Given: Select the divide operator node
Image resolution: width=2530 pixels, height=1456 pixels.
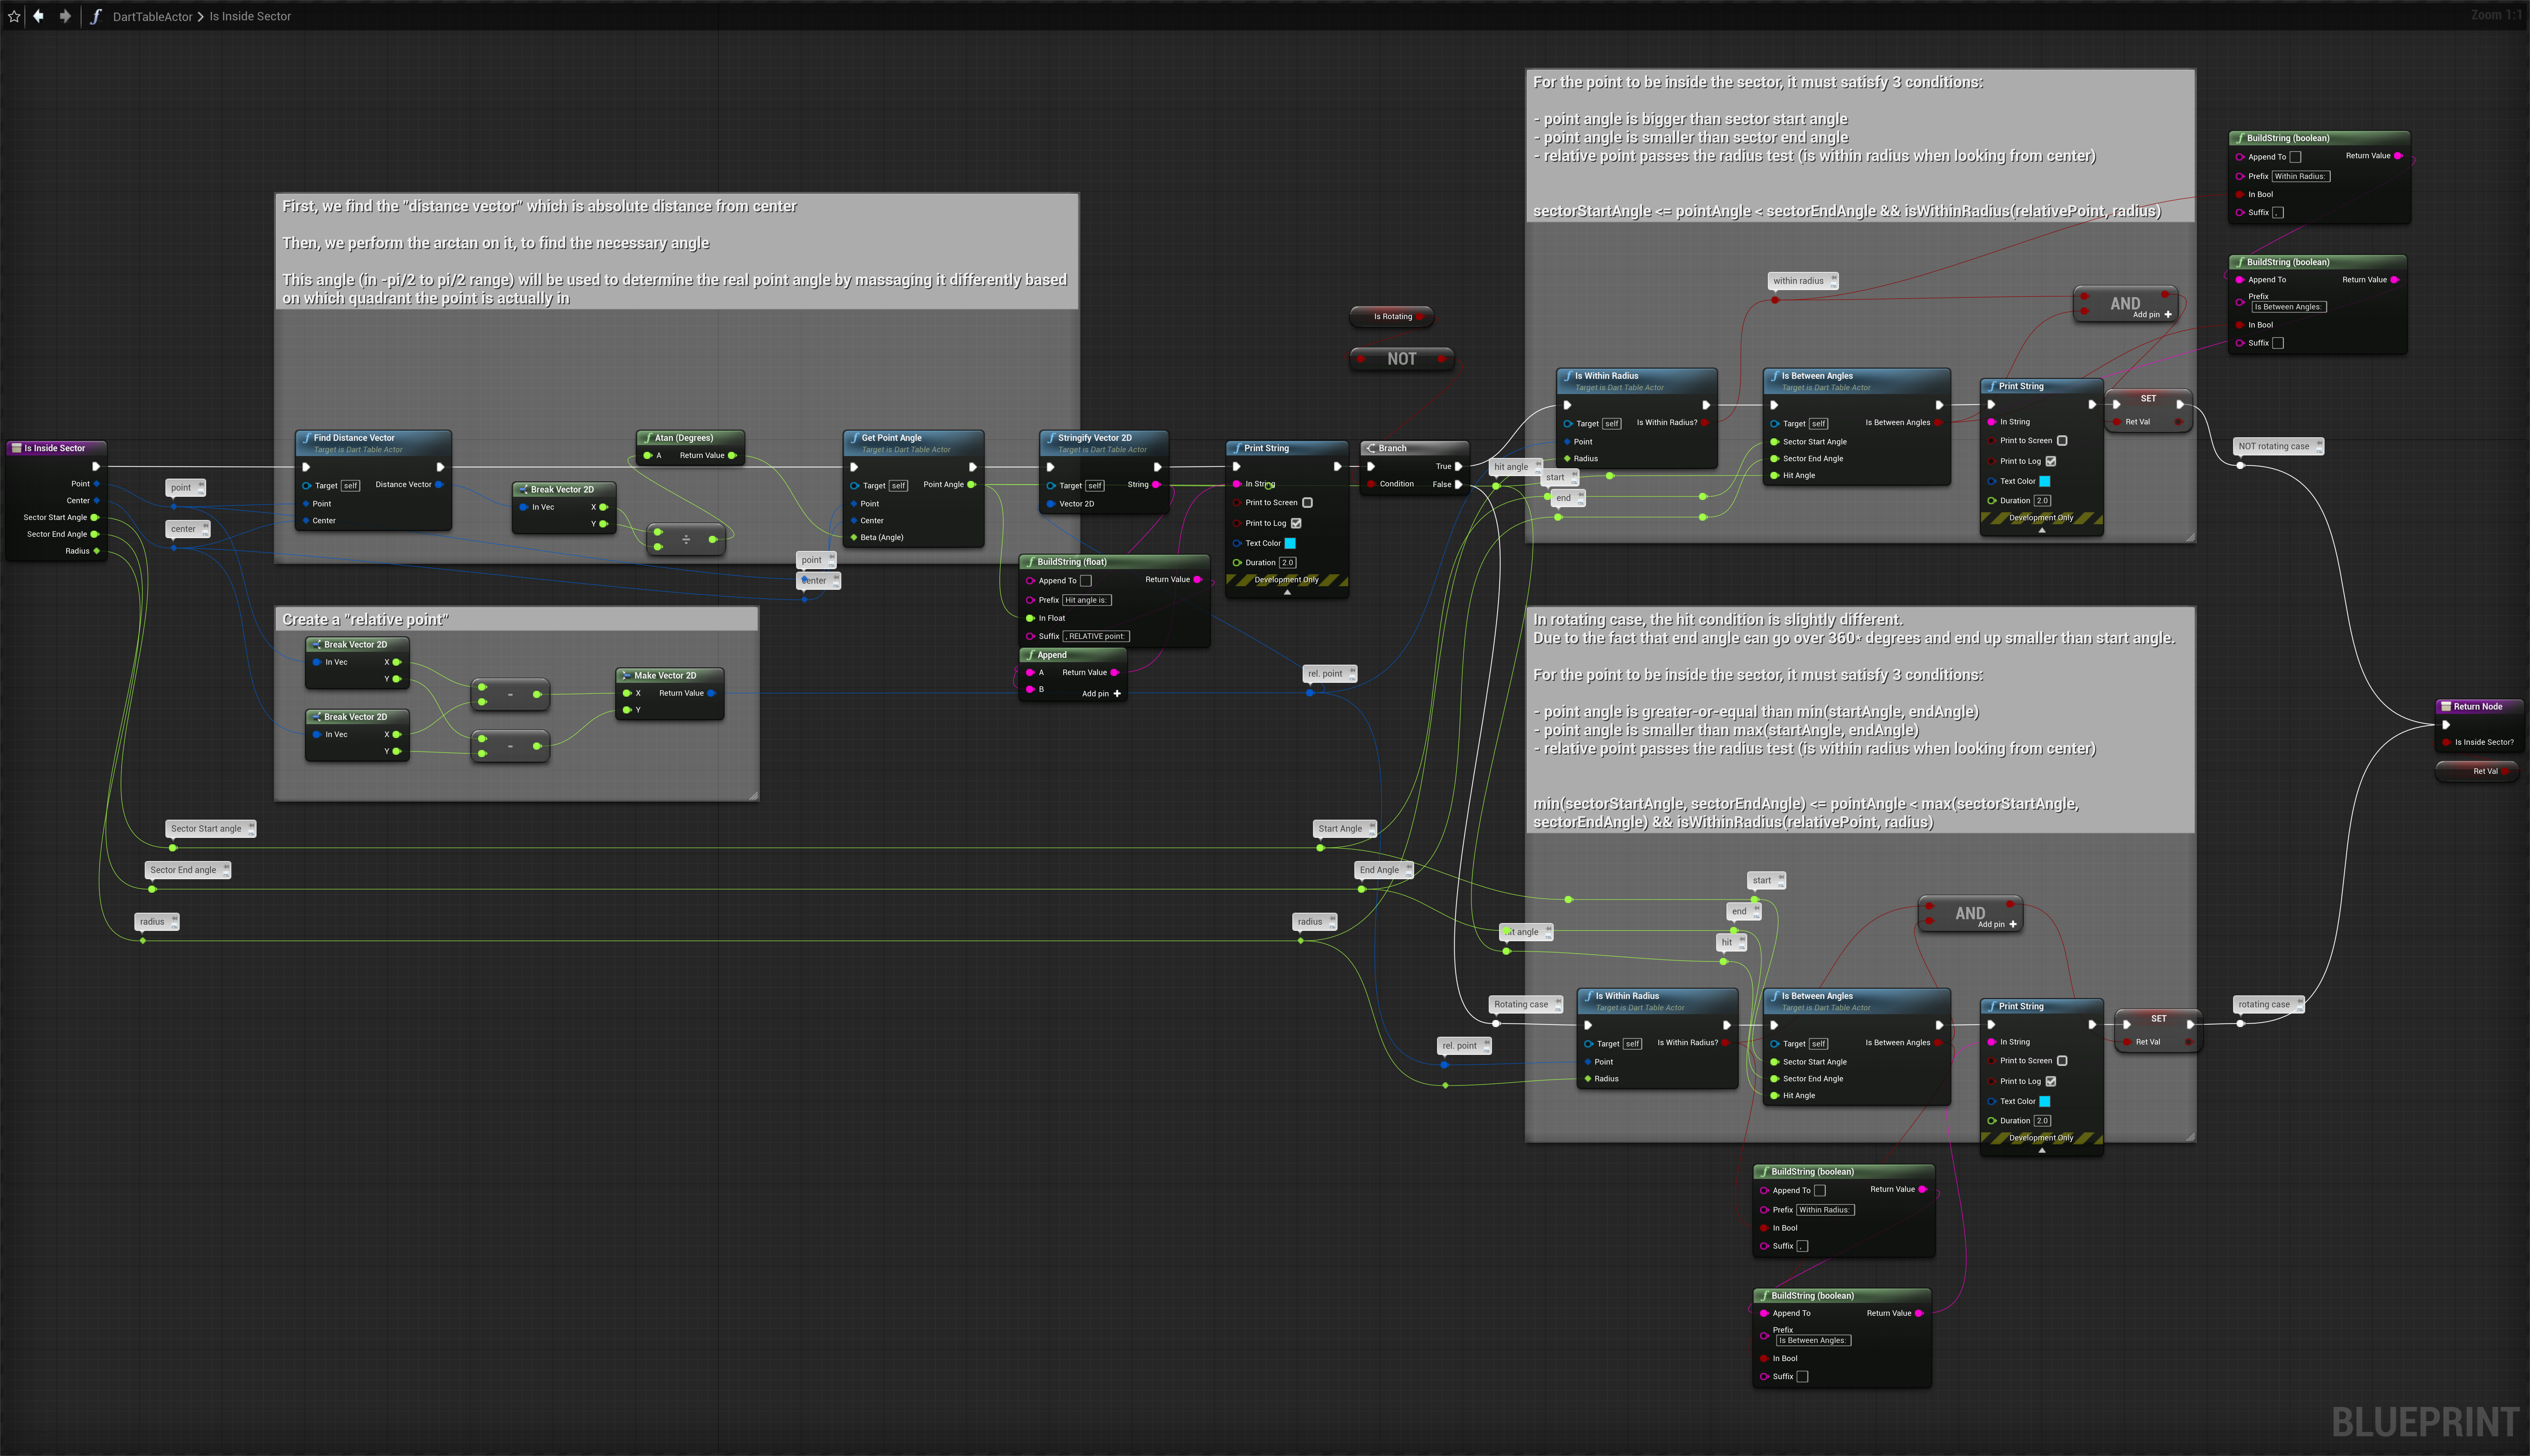Looking at the screenshot, I should tap(686, 540).
